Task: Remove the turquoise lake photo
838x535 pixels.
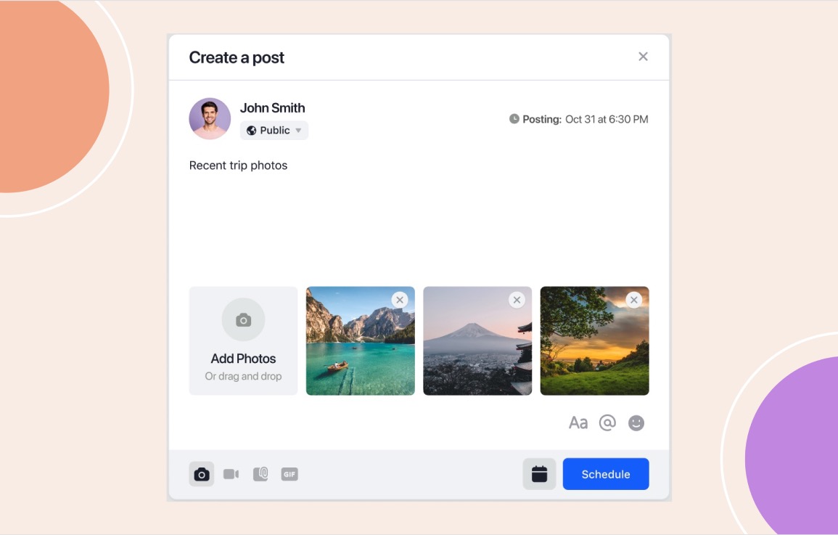Action: pos(400,300)
